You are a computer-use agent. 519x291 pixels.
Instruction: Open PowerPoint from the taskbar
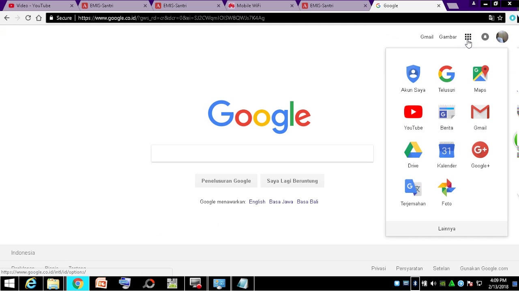[x=101, y=284]
